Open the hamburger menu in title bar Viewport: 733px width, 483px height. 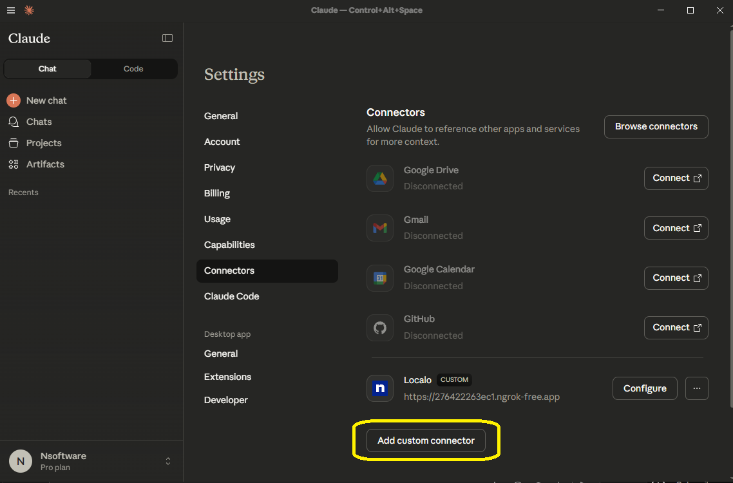pos(11,10)
